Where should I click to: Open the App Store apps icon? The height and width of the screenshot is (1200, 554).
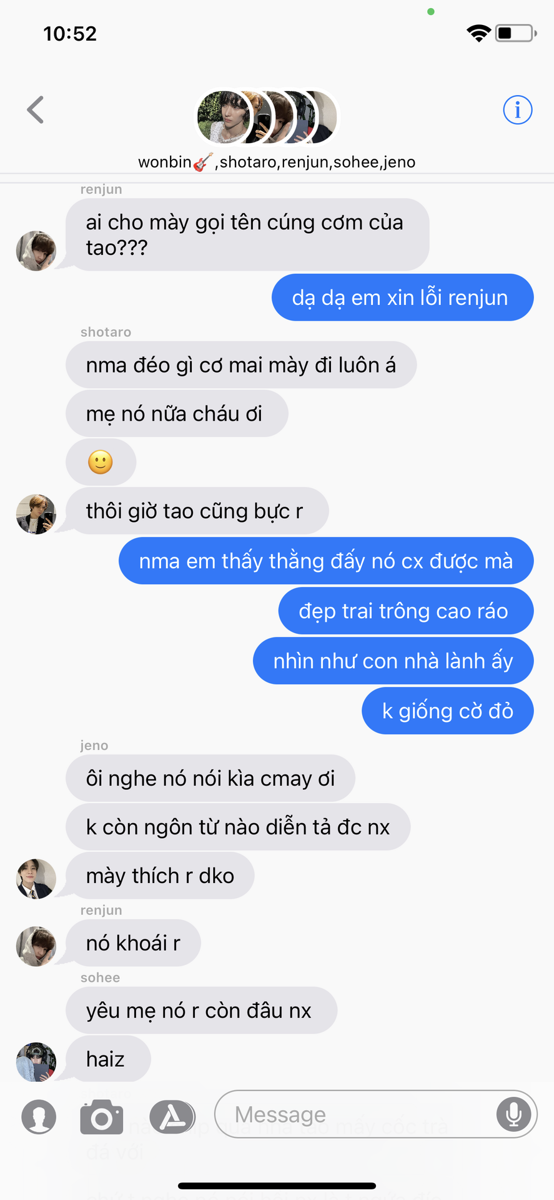pyautogui.click(x=172, y=1117)
